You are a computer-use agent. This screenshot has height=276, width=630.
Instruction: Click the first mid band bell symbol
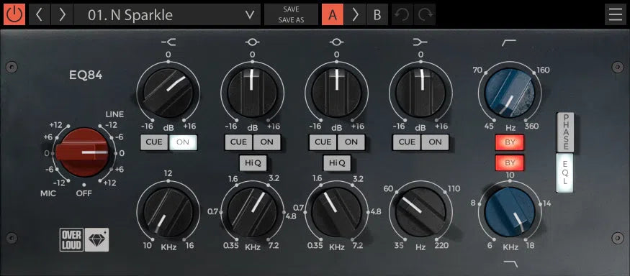click(252, 42)
